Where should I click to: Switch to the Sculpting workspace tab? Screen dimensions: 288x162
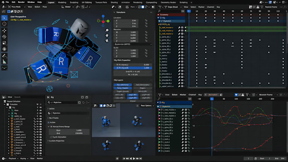[74, 3]
